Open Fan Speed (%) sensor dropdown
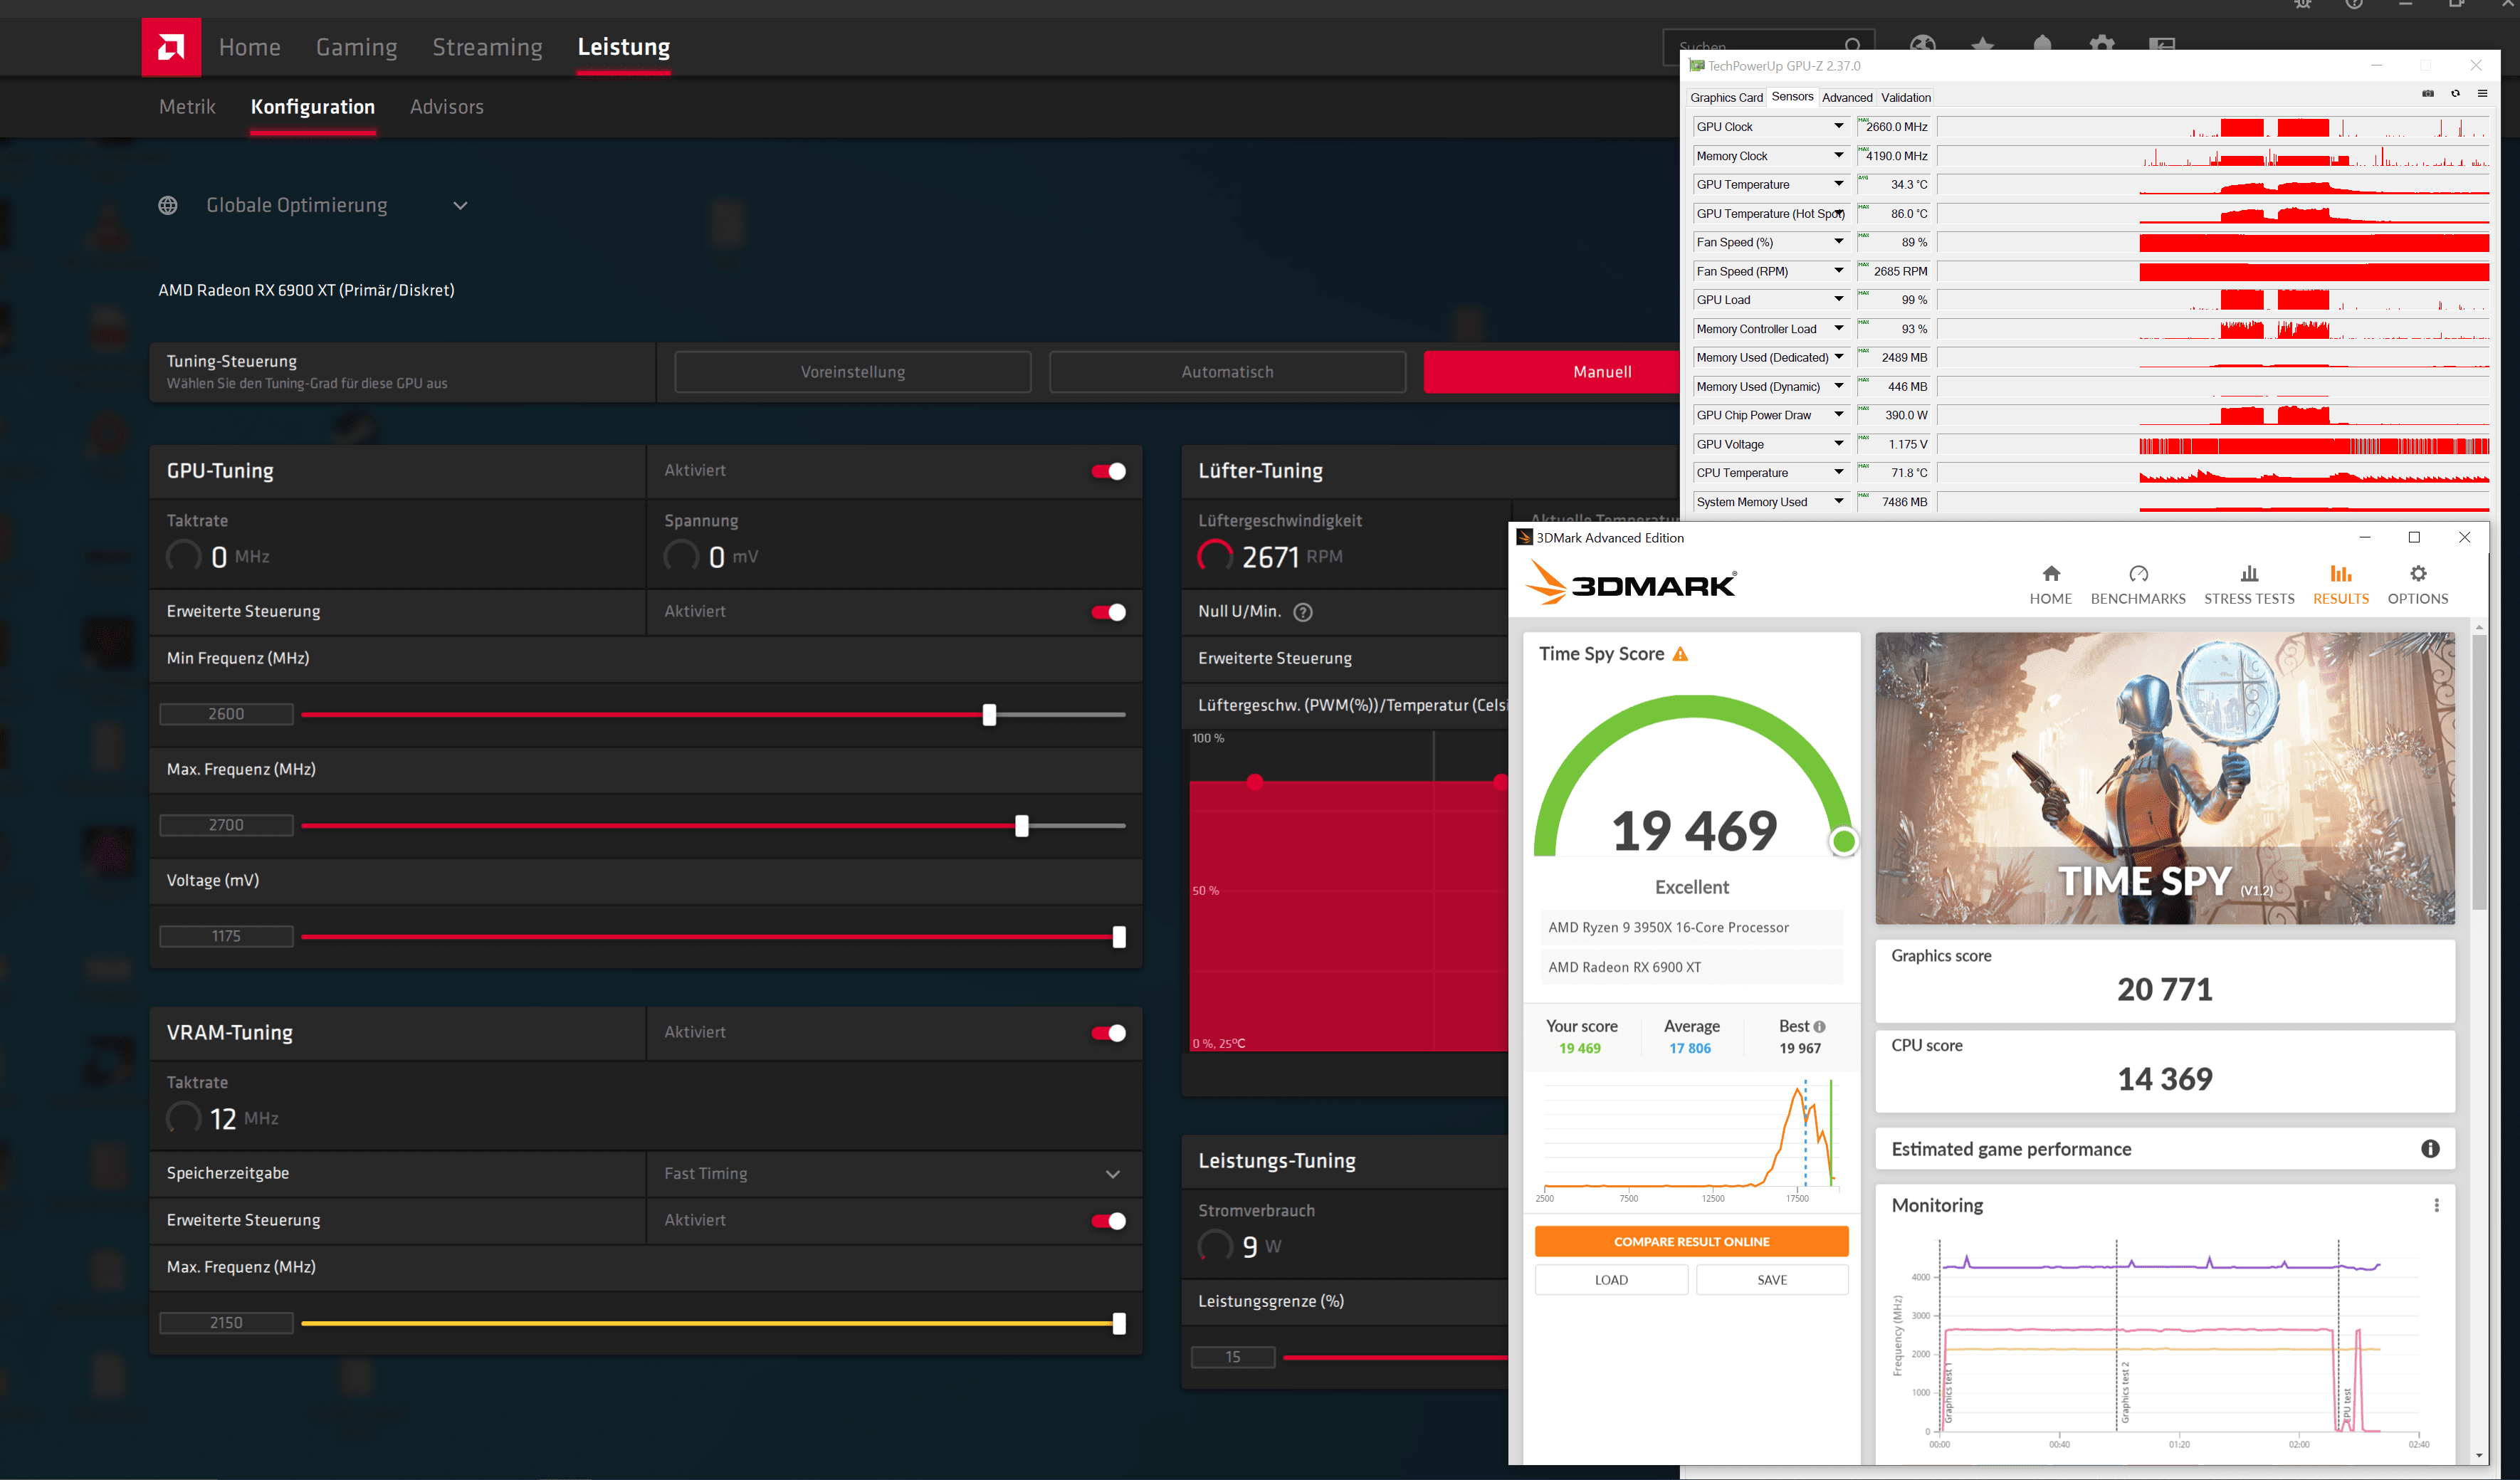The image size is (2520, 1480). tap(1838, 242)
